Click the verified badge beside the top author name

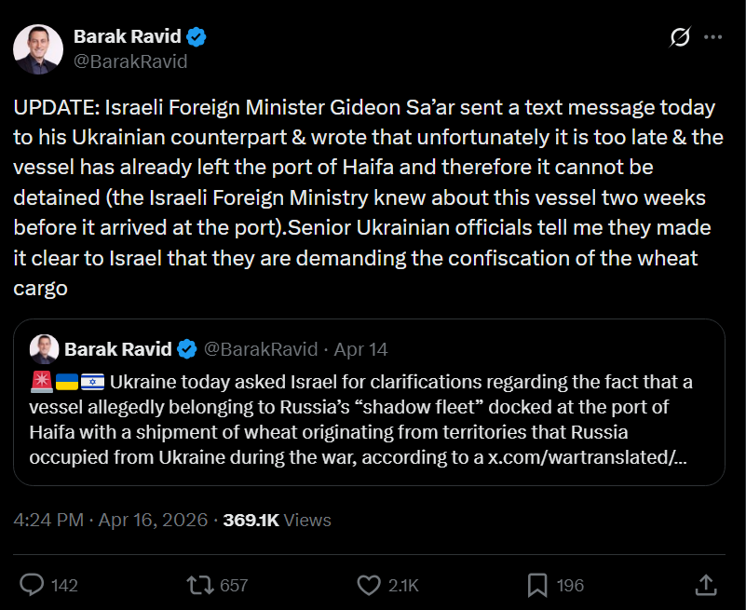pyautogui.click(x=197, y=37)
